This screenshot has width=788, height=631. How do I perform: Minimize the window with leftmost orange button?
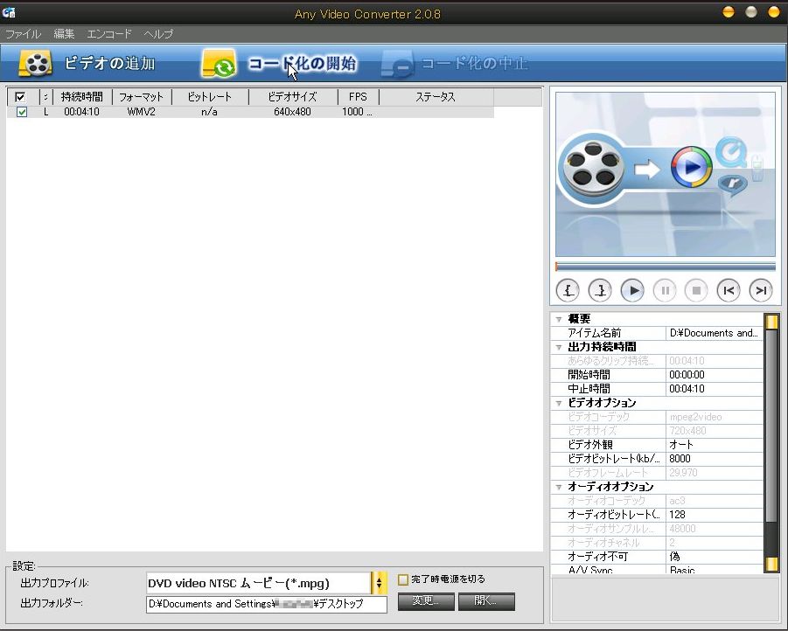coord(729,12)
